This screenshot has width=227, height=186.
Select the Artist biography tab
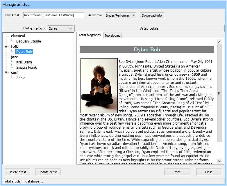pos(90,35)
